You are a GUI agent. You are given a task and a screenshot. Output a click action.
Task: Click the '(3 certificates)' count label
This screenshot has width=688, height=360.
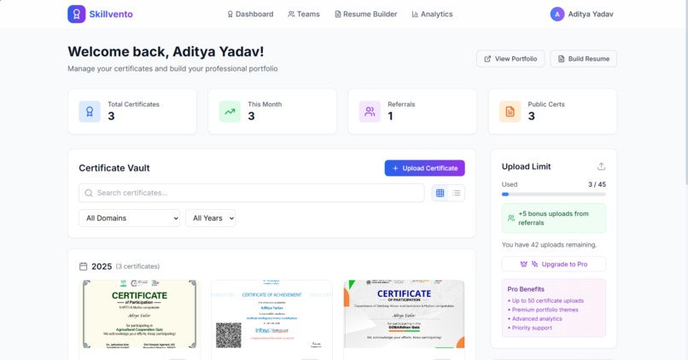(137, 266)
